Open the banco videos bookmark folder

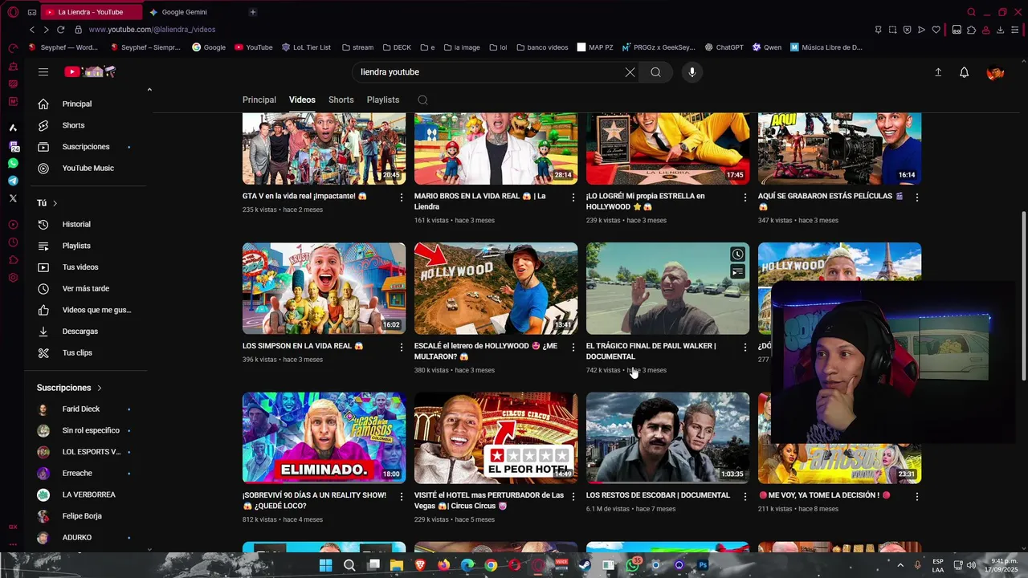(542, 47)
